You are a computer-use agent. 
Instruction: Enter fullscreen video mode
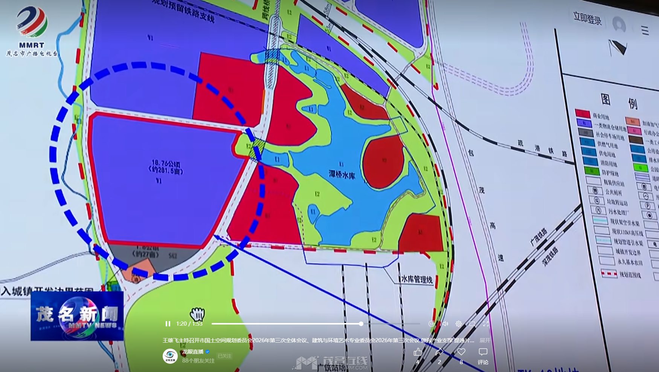pos(486,324)
